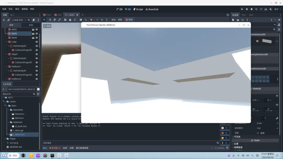Toggle visibility of Wall2 node
Viewport: 283px width, 159px height.
tap(37, 30)
